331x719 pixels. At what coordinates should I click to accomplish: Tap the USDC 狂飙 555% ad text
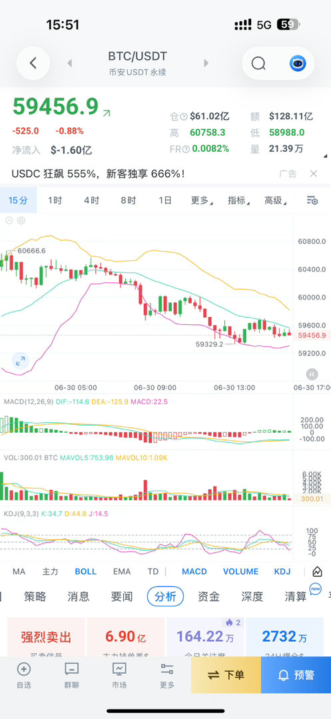click(x=98, y=174)
